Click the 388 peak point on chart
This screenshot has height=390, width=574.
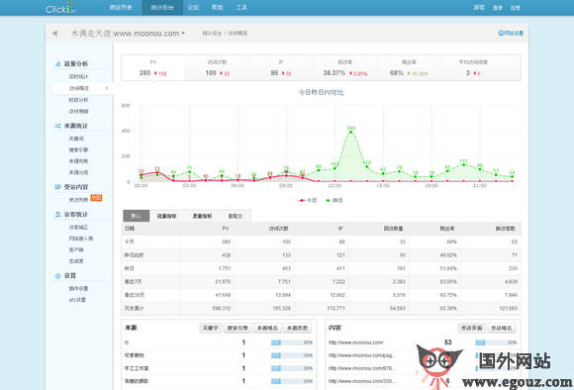point(351,132)
